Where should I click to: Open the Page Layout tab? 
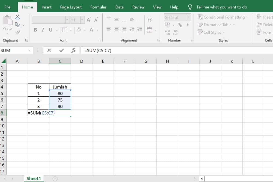(71, 7)
